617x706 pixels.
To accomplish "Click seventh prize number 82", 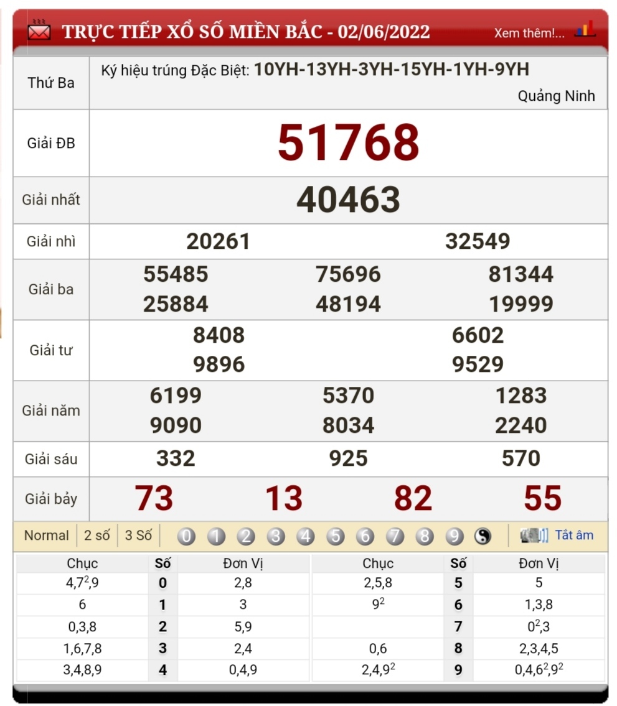I will (x=413, y=498).
